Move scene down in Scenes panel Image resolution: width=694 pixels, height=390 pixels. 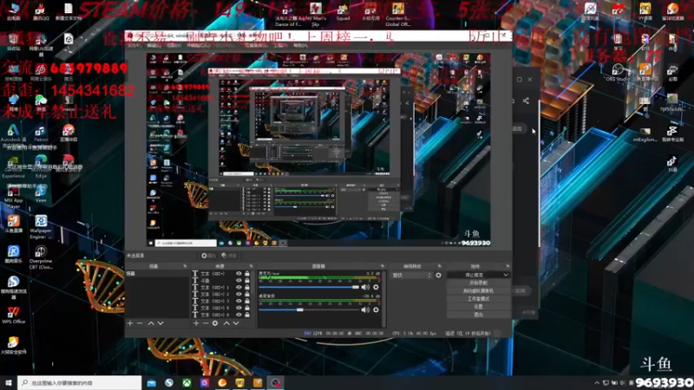(160, 323)
